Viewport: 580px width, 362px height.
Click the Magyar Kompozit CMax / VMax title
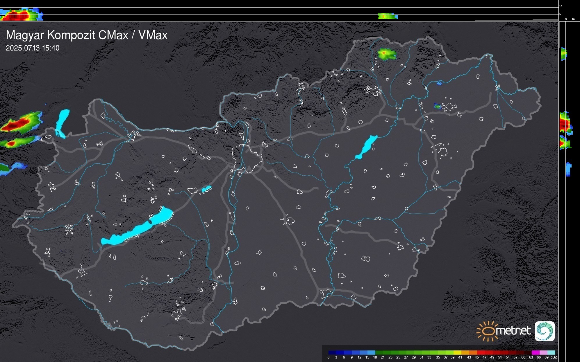87,35
